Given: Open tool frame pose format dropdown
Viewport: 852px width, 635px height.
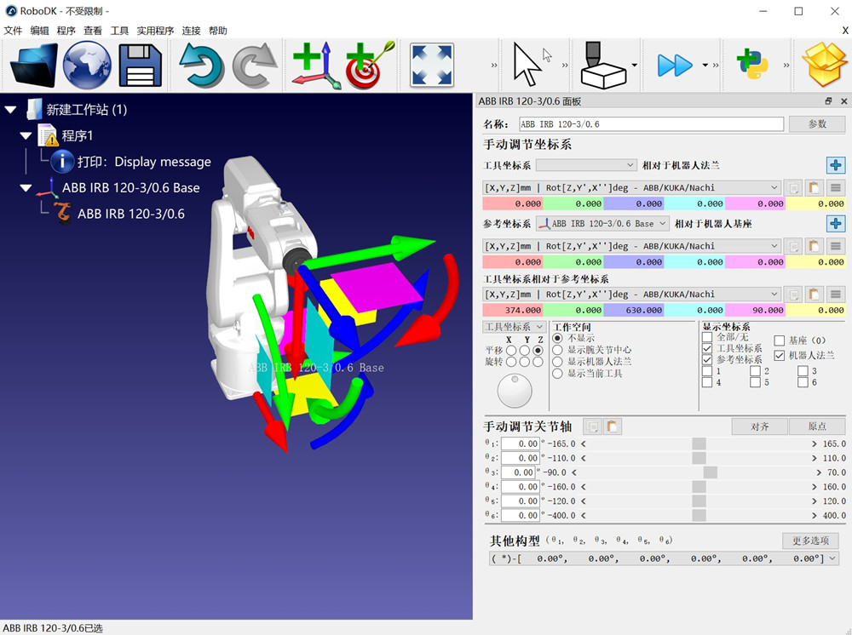Looking at the screenshot, I should tap(631, 188).
